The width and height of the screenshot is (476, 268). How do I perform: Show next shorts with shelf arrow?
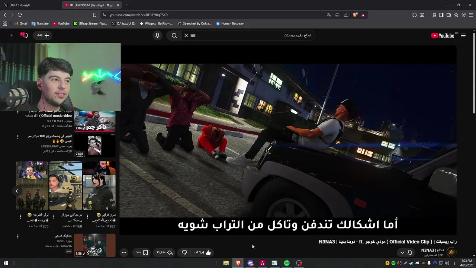point(16,191)
